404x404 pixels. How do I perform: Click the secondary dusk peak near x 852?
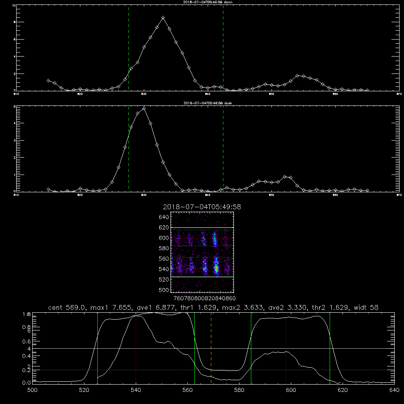click(x=284, y=177)
